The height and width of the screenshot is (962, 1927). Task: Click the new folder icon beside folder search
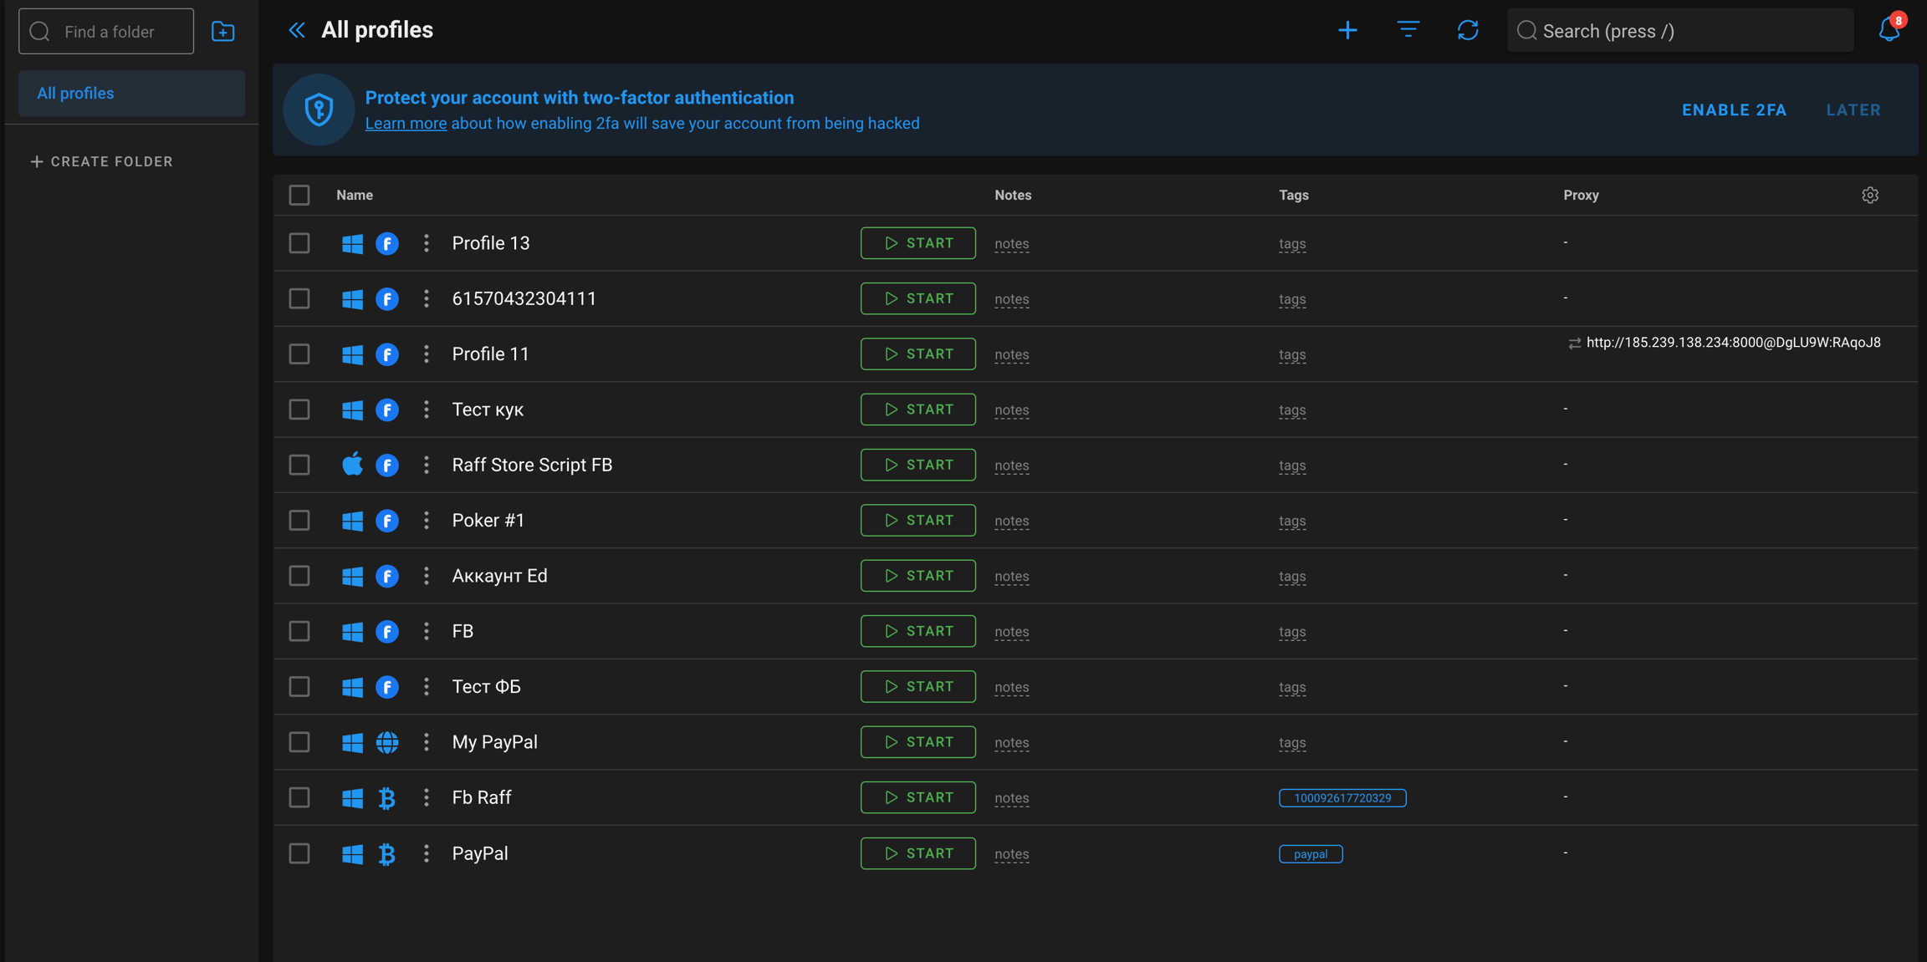(222, 32)
